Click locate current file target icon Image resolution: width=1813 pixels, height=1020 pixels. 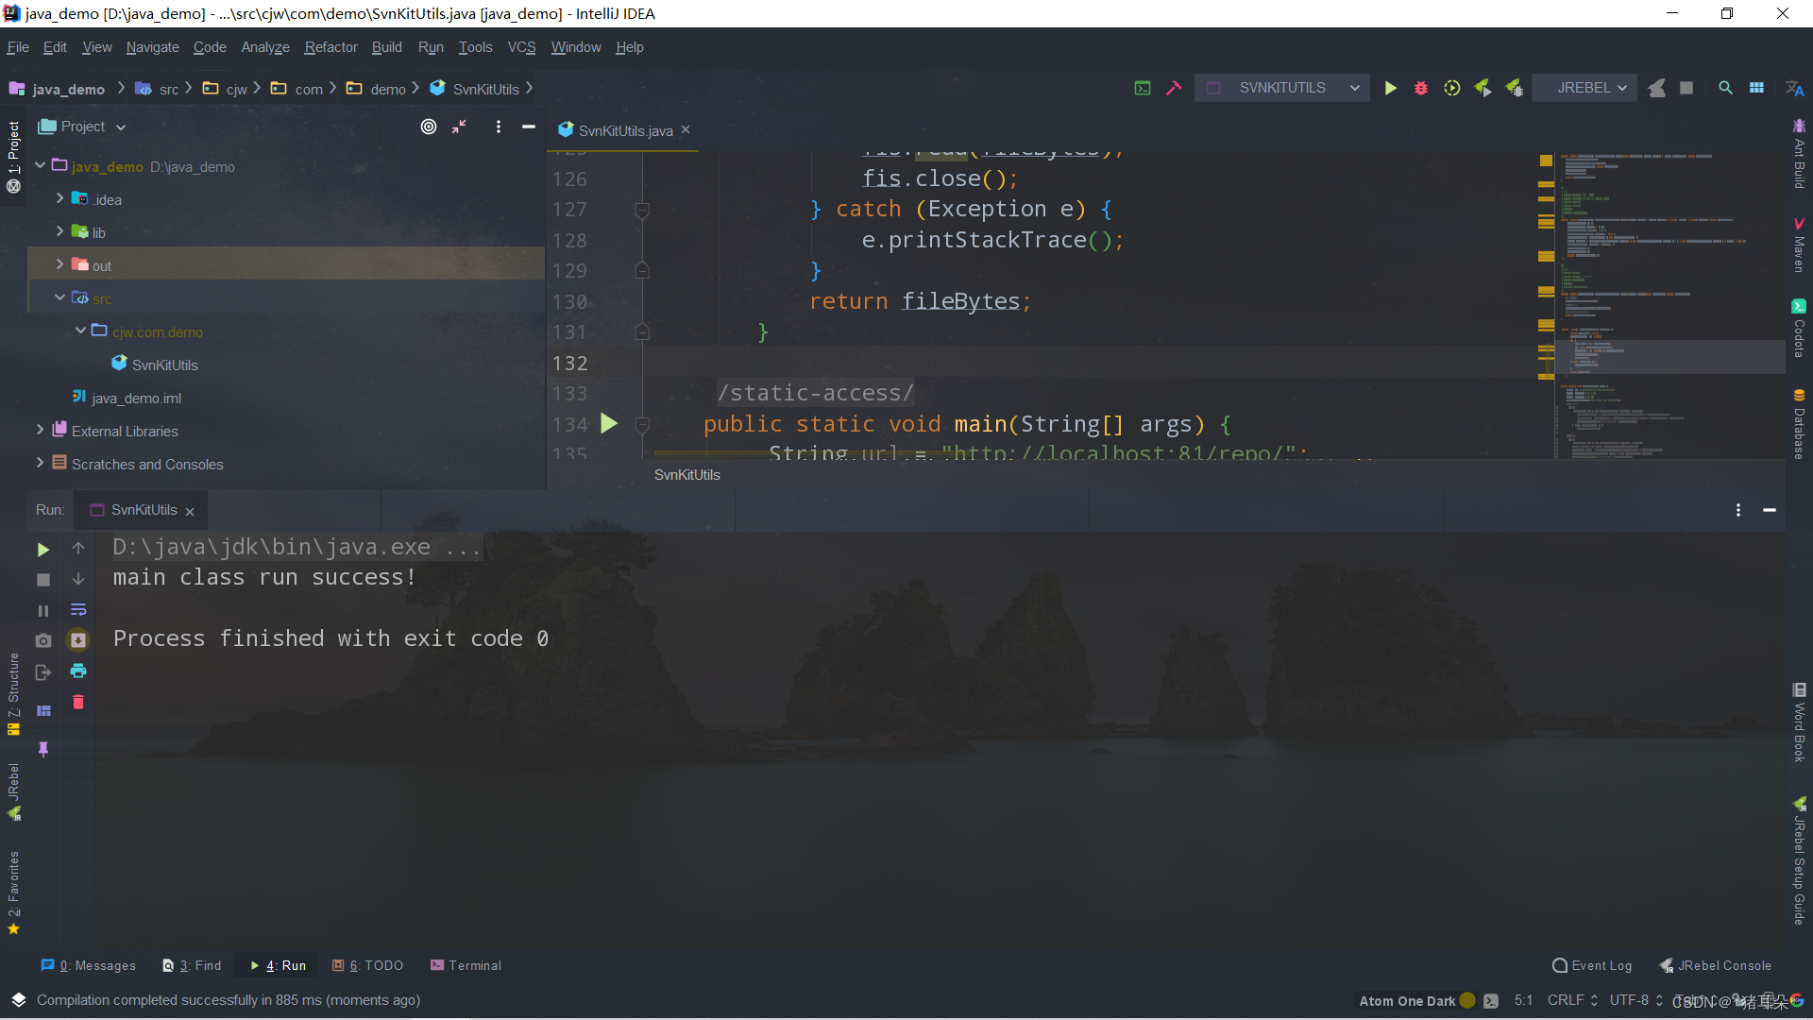[x=429, y=127]
